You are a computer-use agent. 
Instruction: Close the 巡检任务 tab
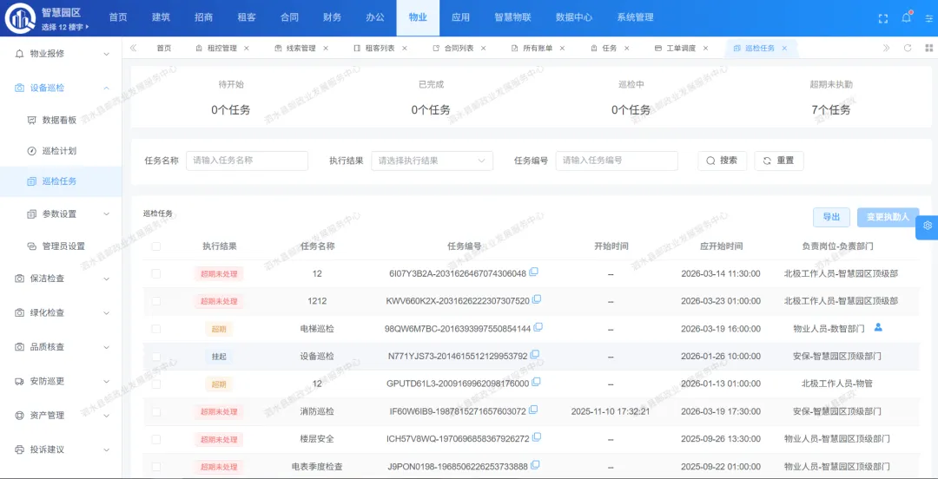pyautogui.click(x=784, y=48)
